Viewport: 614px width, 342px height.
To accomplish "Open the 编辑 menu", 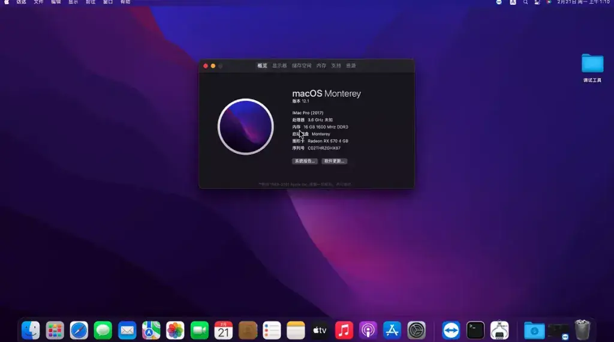I will click(56, 2).
